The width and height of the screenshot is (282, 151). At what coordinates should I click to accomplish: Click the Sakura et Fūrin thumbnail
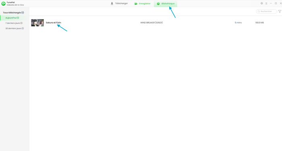(37, 23)
